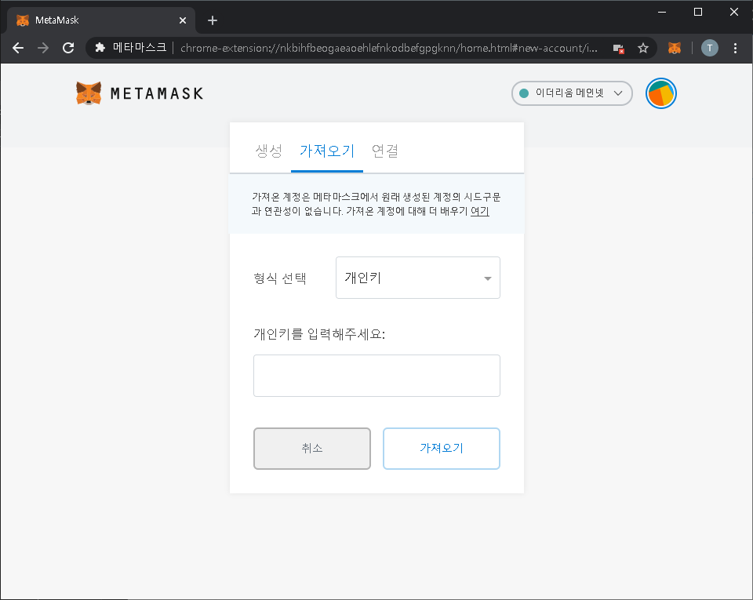Screen dimensions: 753x600
Task: Click the METAMASK wordmark text
Action: tap(157, 93)
